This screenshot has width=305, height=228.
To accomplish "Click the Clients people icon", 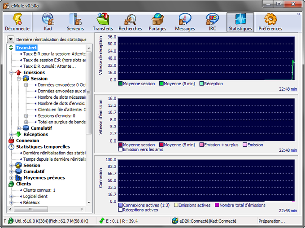I will click(x=11, y=184).
